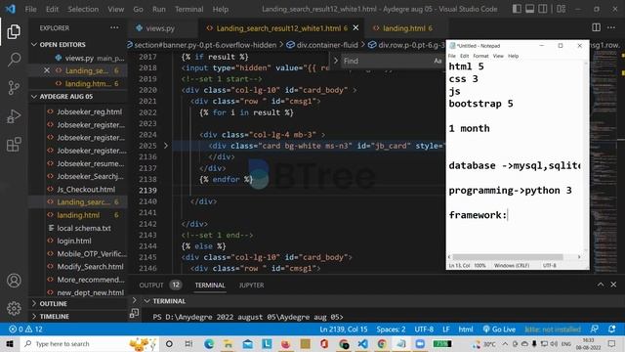Viewport: 625px width, 352px height.
Task: Open the Manage gear icon
Action: [14, 308]
